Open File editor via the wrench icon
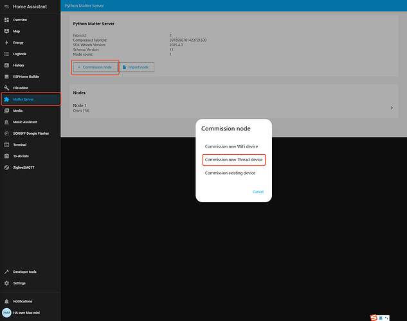Screen dimensions: 407x321 click(x=6, y=88)
